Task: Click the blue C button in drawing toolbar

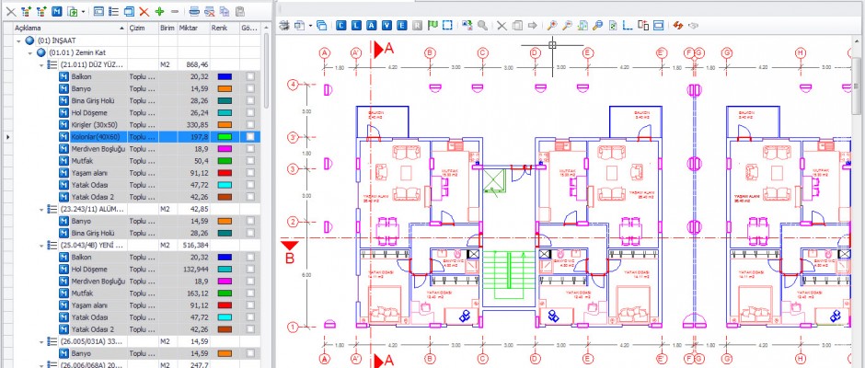Action: pyautogui.click(x=342, y=26)
